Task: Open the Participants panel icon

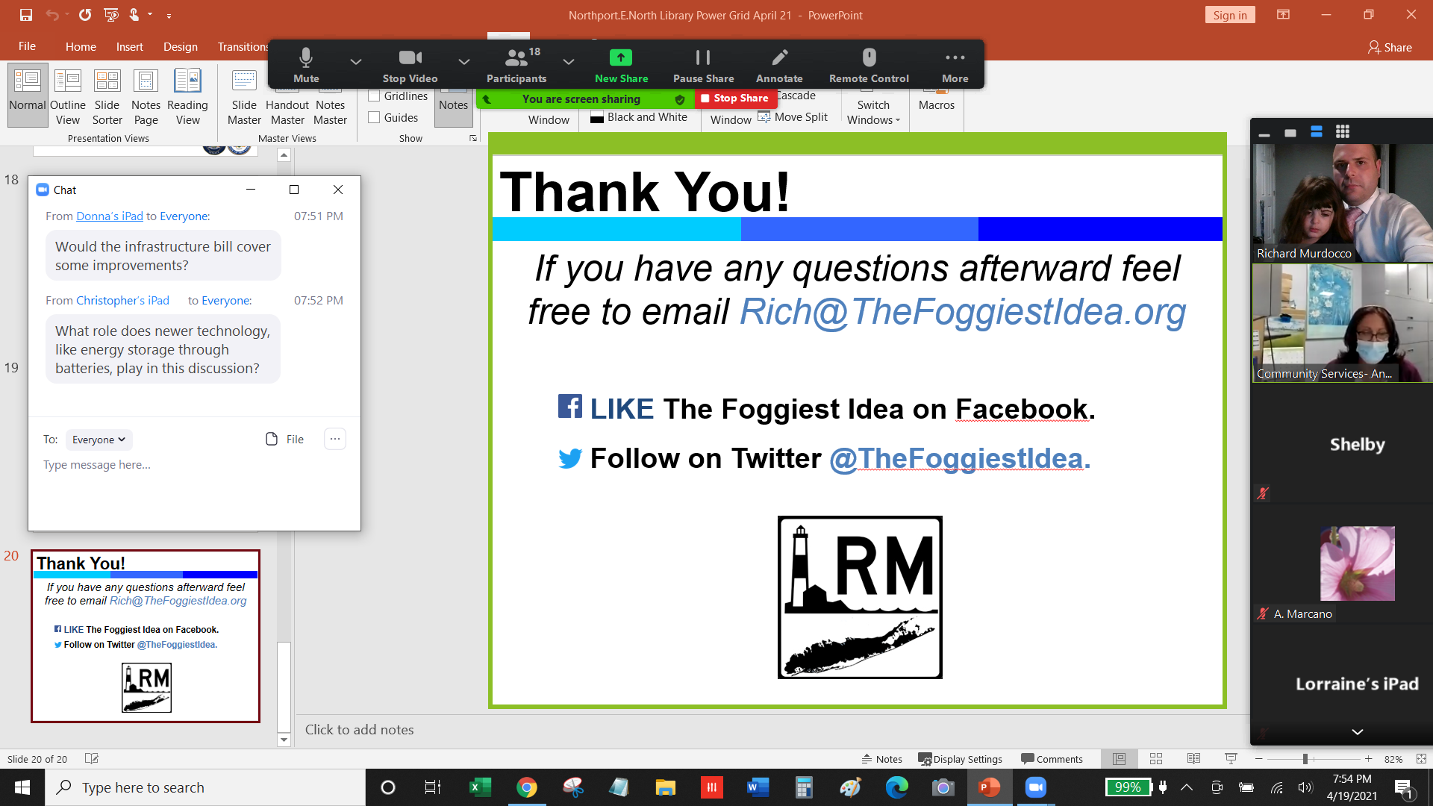Action: 516,58
